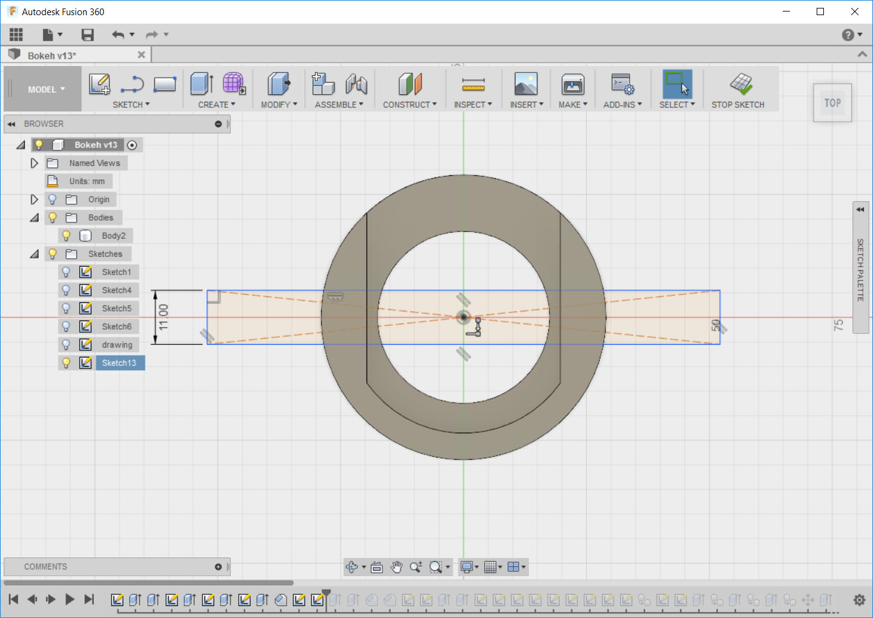Click the TOP face of view cube
The width and height of the screenshot is (873, 618).
832,103
